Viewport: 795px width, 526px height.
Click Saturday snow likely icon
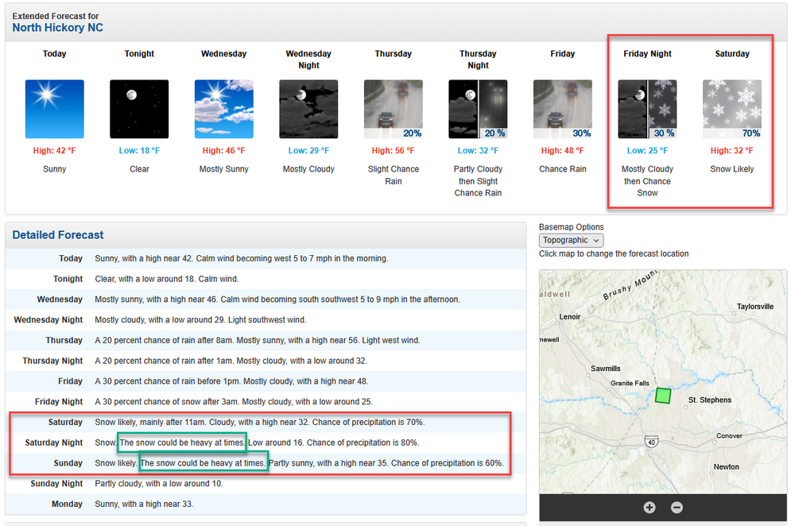coord(732,109)
